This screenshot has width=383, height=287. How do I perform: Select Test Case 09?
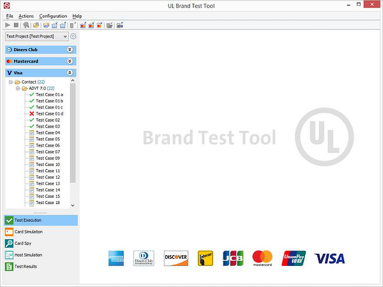[48, 158]
